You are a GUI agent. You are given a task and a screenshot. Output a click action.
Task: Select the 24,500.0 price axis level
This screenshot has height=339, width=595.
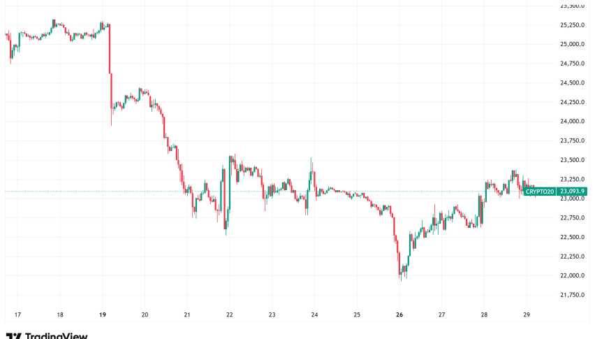point(572,83)
